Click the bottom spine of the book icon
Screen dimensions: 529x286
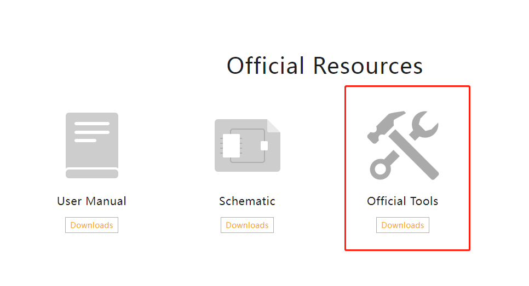click(x=92, y=173)
